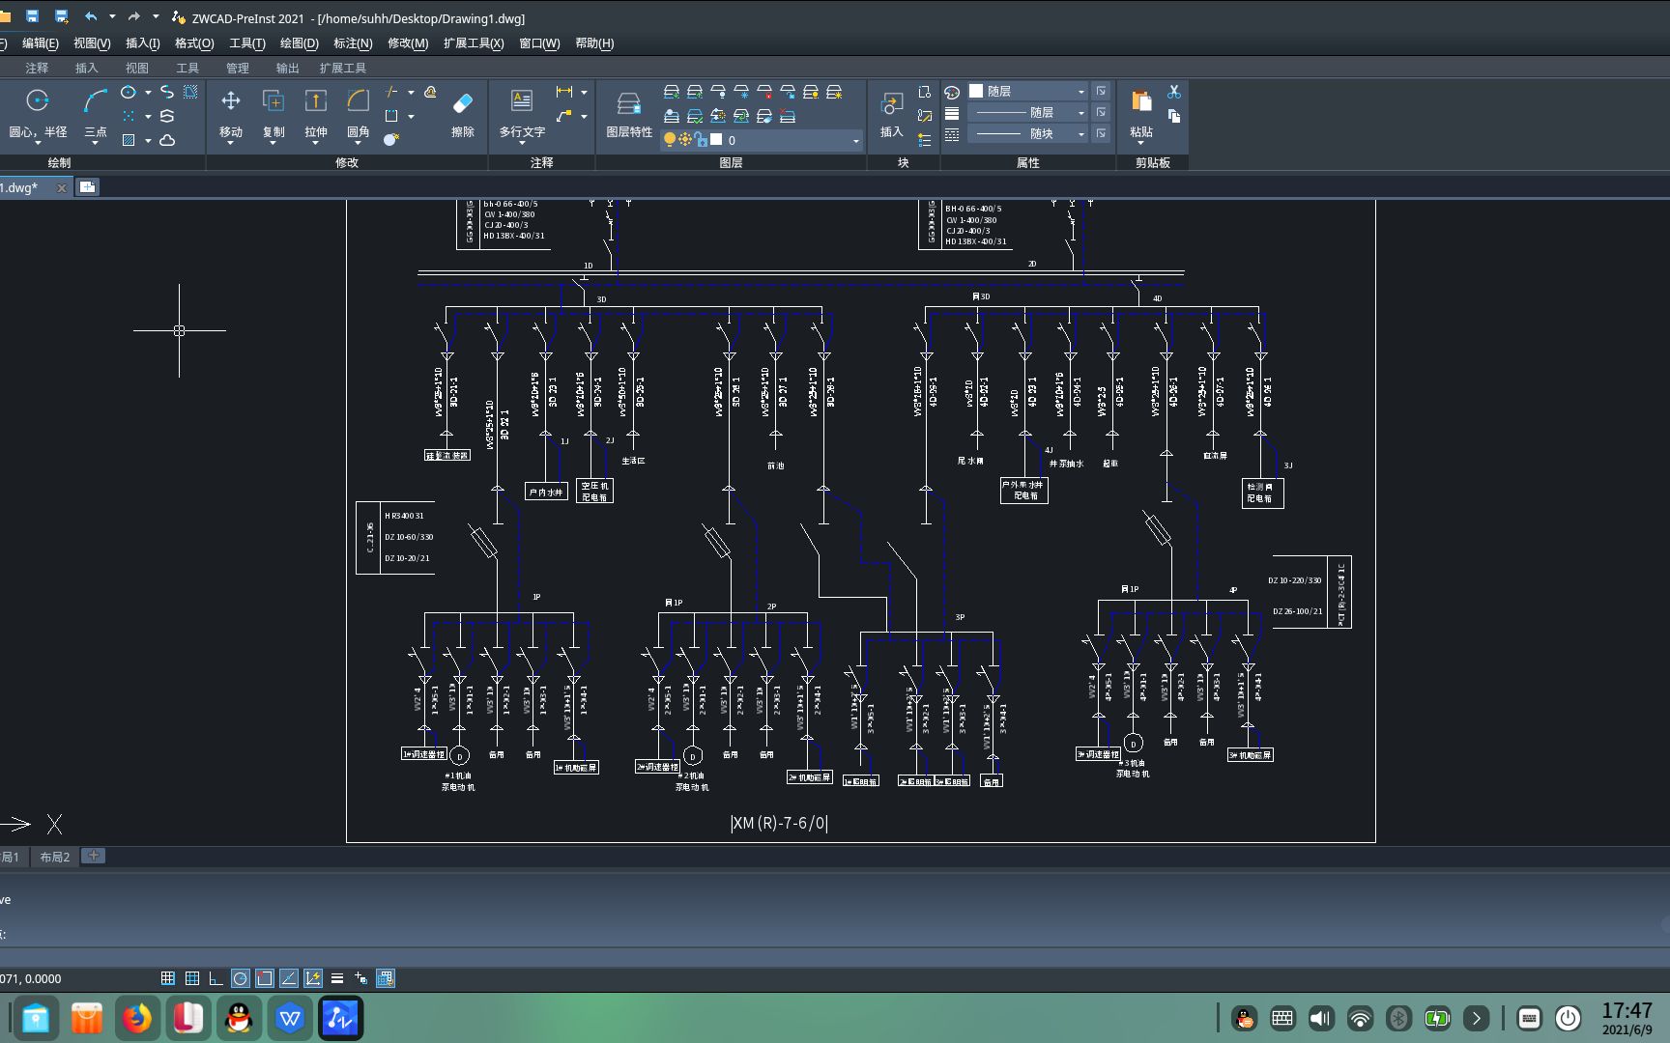
Task: Expand the 圆心,半径 circle options arrow
Action: point(38,143)
